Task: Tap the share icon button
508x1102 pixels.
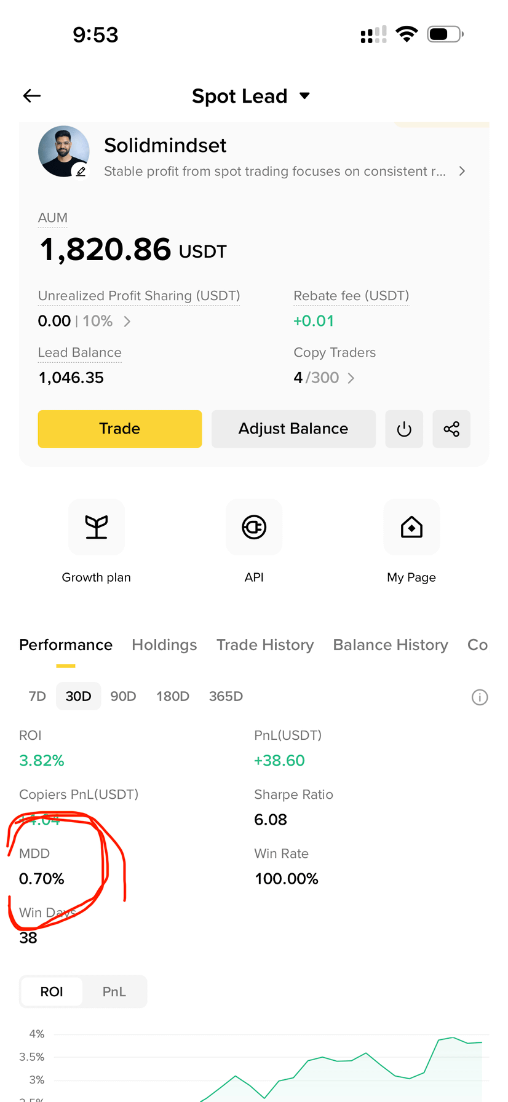Action: pos(451,429)
